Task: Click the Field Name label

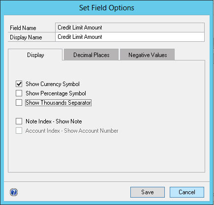Action: tap(23, 28)
